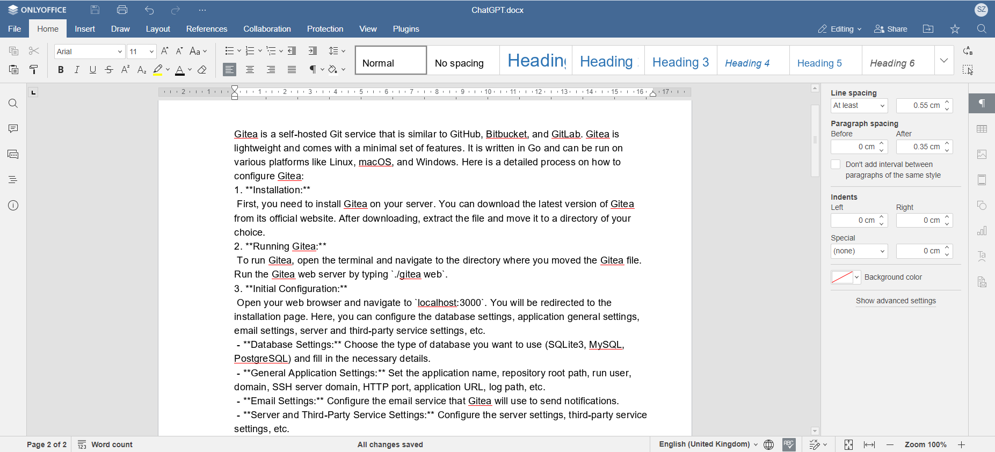Align the paragraph to the right

click(x=271, y=70)
